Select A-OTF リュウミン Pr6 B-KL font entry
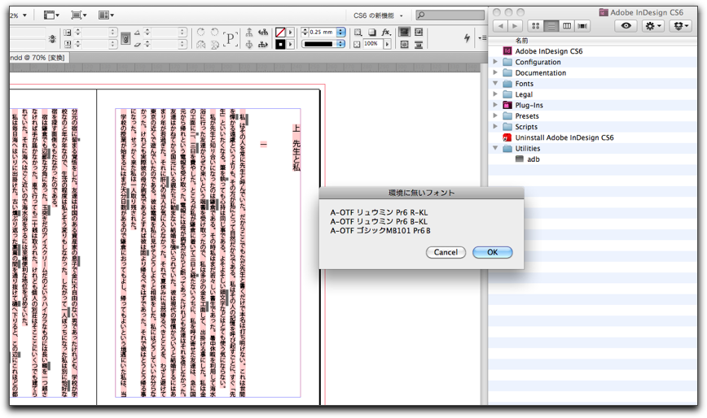The height and width of the screenshot is (418, 707). 379,221
